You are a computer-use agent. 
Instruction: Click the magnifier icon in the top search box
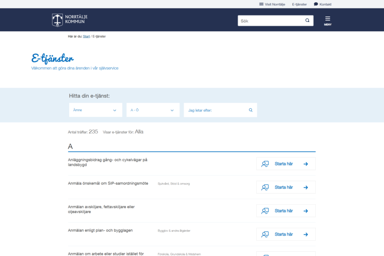click(x=307, y=21)
